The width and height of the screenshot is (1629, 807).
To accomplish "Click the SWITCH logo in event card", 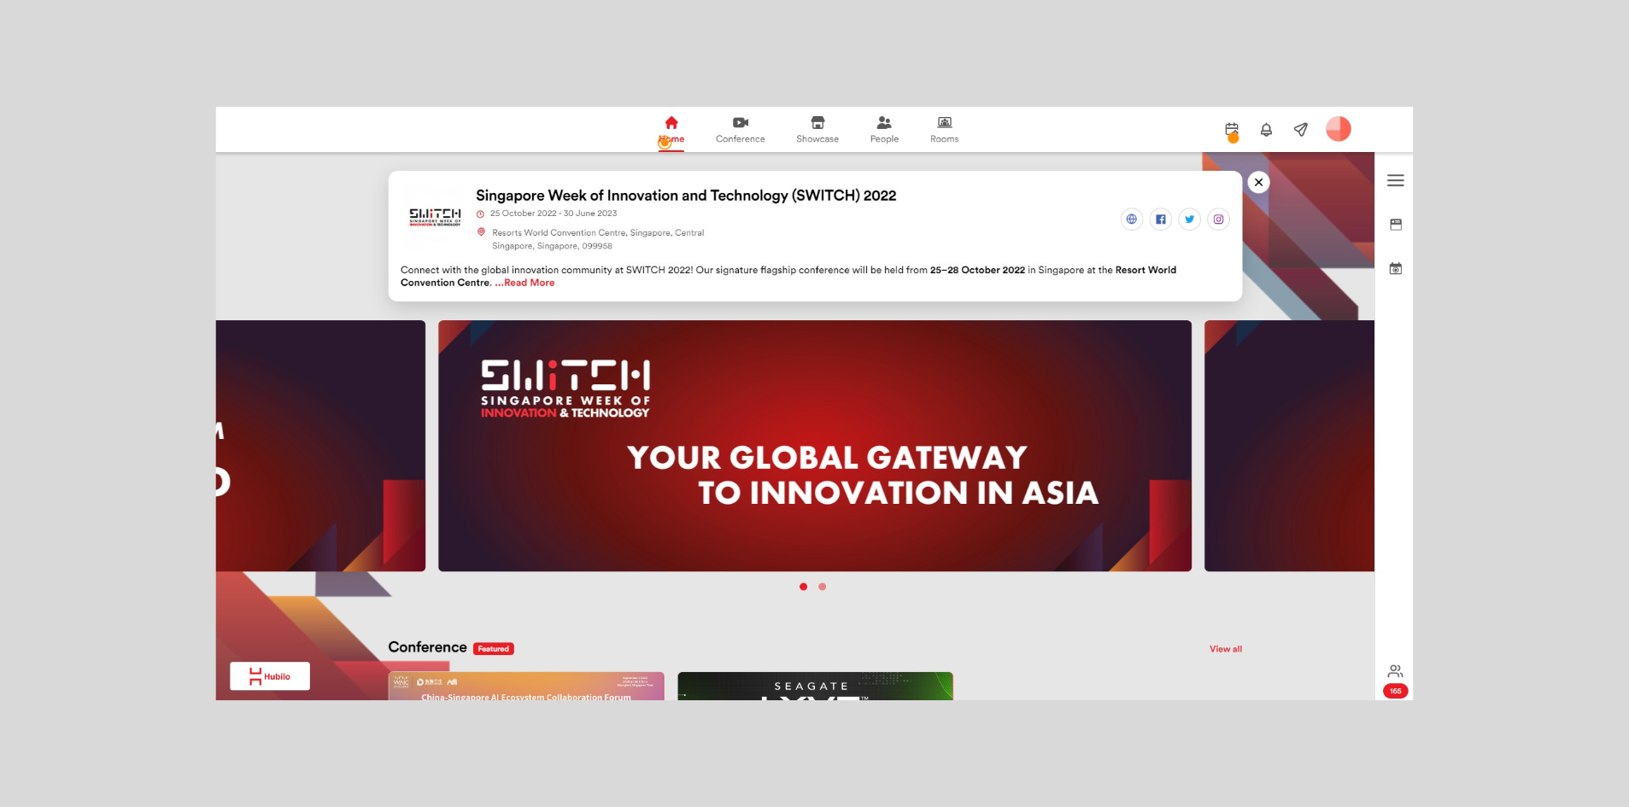I will point(435,217).
